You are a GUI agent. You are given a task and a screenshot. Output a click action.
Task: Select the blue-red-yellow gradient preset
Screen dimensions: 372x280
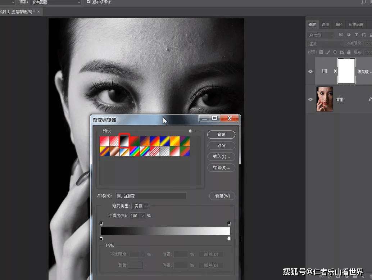[154, 141]
